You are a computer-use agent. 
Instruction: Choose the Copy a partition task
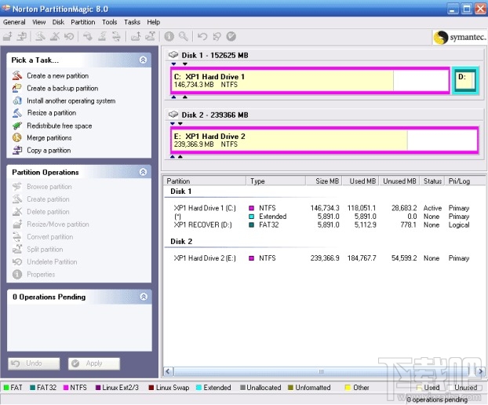click(x=49, y=151)
